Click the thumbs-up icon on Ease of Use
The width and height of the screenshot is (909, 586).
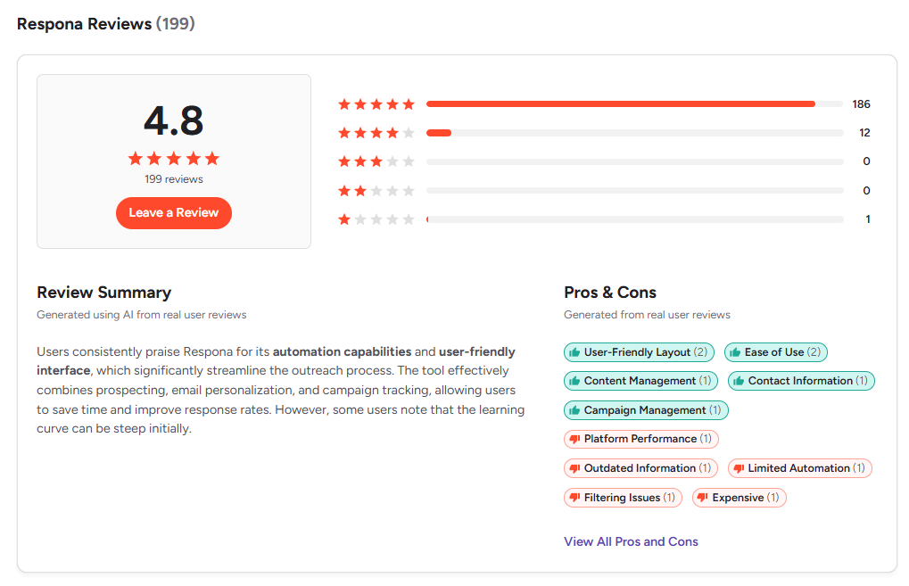point(735,351)
